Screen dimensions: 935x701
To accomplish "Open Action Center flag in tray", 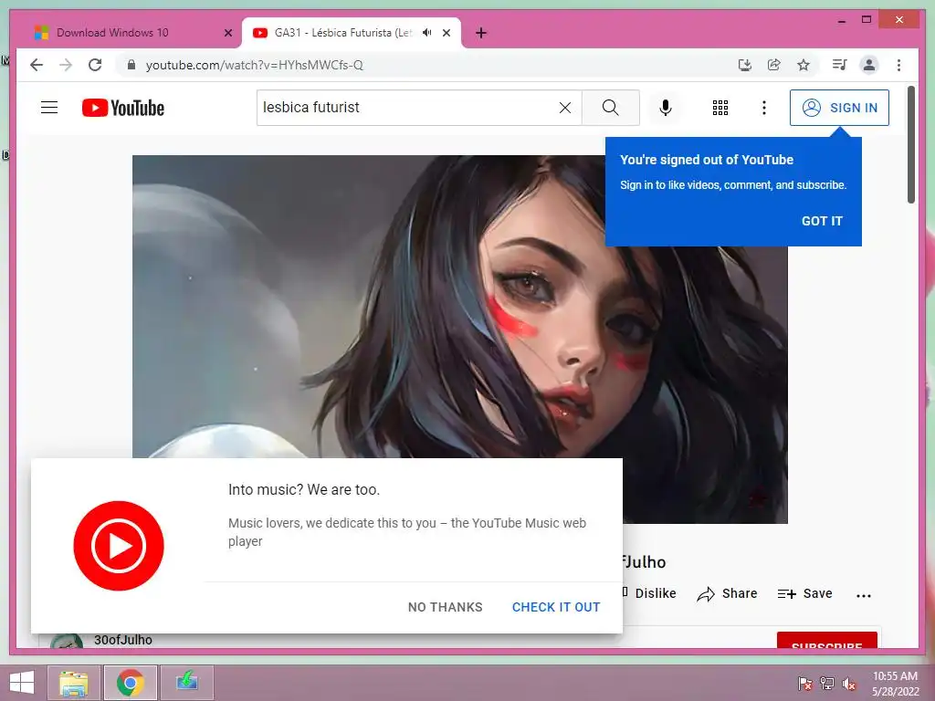I will pyautogui.click(x=805, y=684).
